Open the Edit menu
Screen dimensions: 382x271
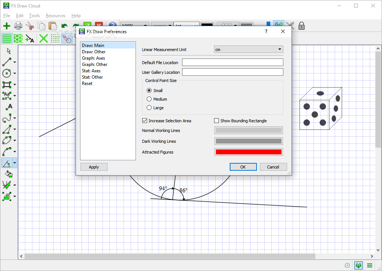19,16
